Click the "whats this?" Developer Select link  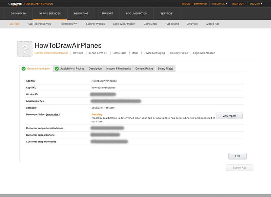pos(53,115)
